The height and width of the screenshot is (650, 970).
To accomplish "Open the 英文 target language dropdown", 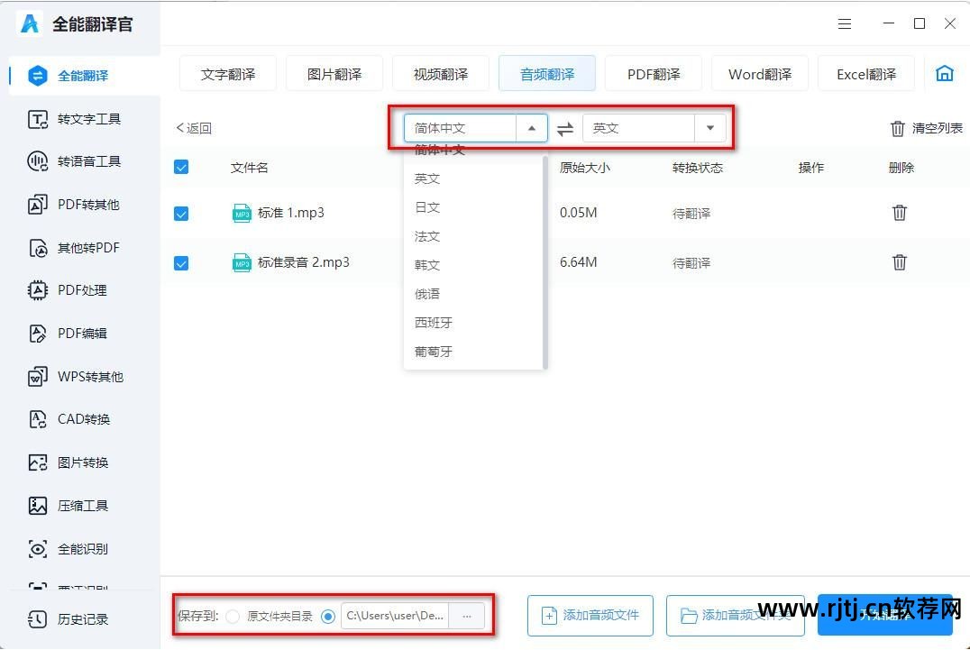I will pos(710,129).
